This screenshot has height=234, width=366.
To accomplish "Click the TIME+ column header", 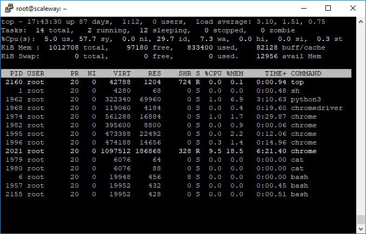I will 275,73.
